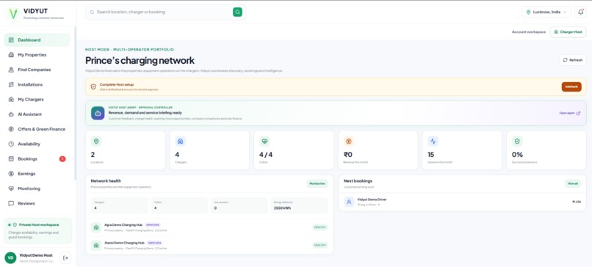Click the Offers & Green Finance coin icon
The height and width of the screenshot is (267, 592).
tap(11, 129)
